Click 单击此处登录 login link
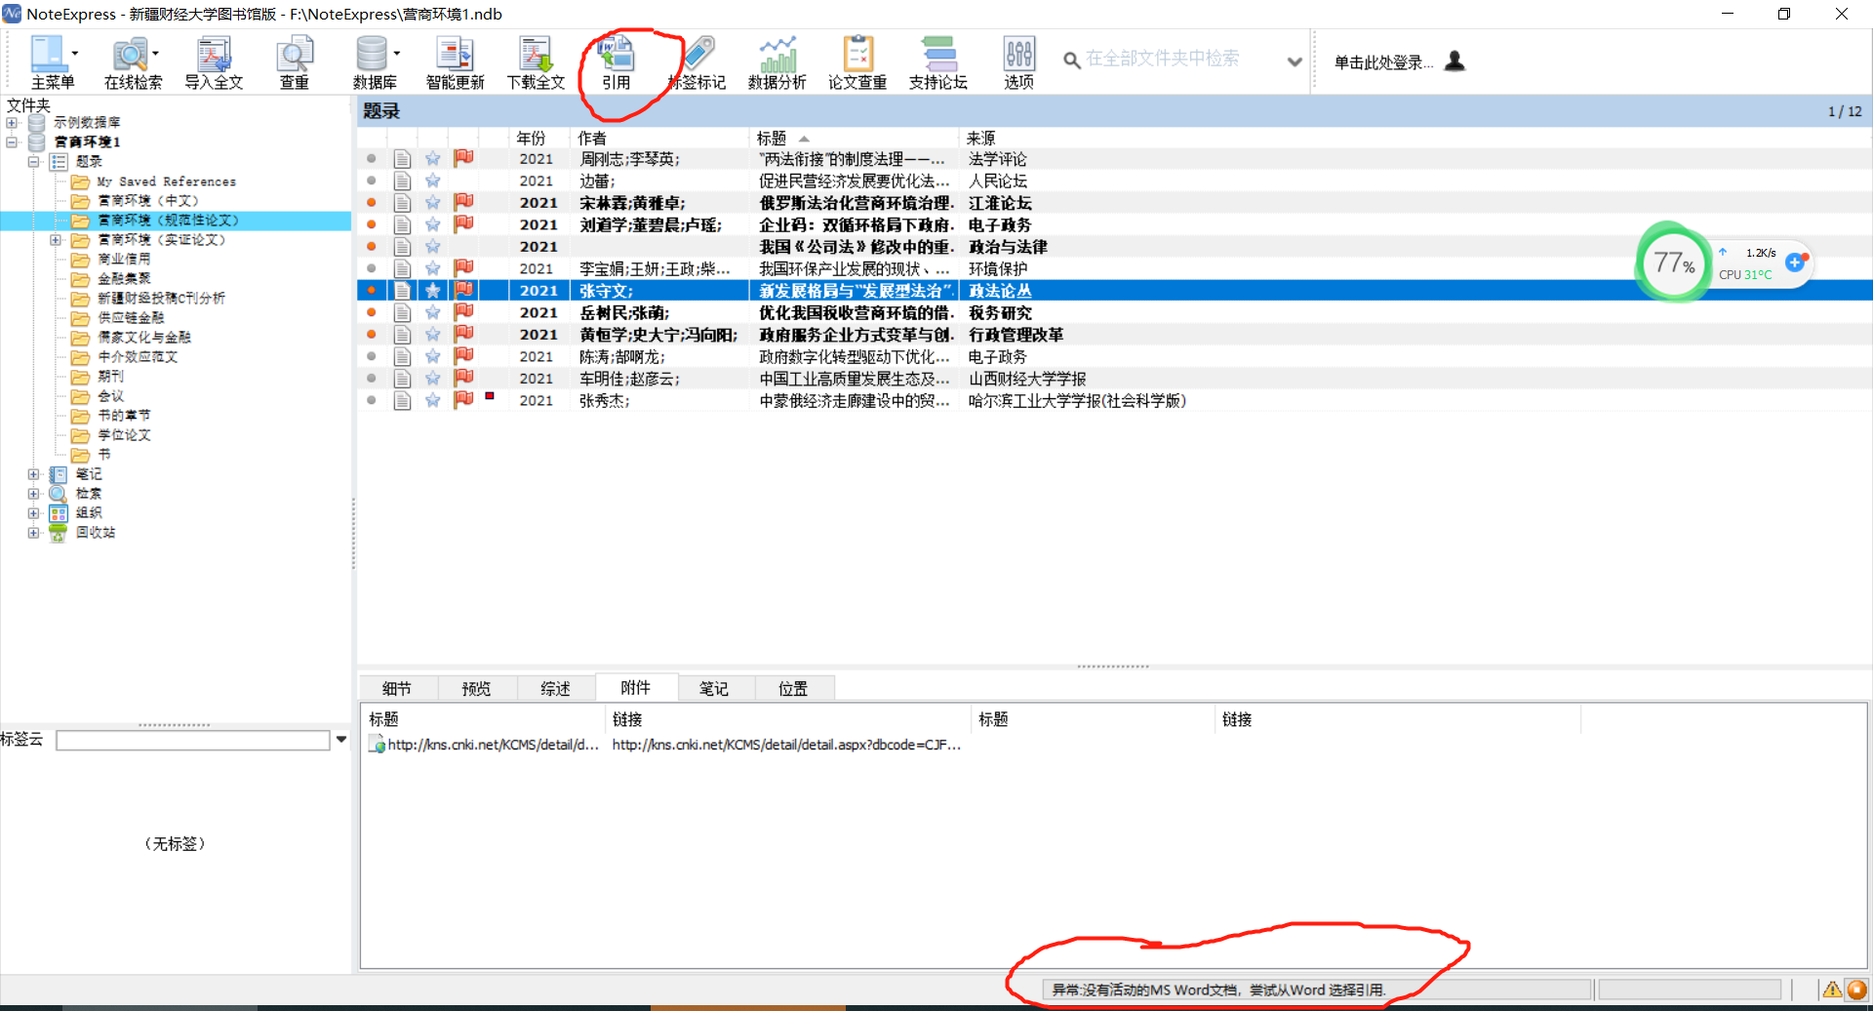The width and height of the screenshot is (1873, 1011). pos(1382,62)
